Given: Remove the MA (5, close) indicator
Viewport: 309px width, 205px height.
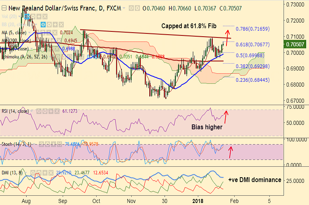Looking at the screenshot, I should click(55, 33).
